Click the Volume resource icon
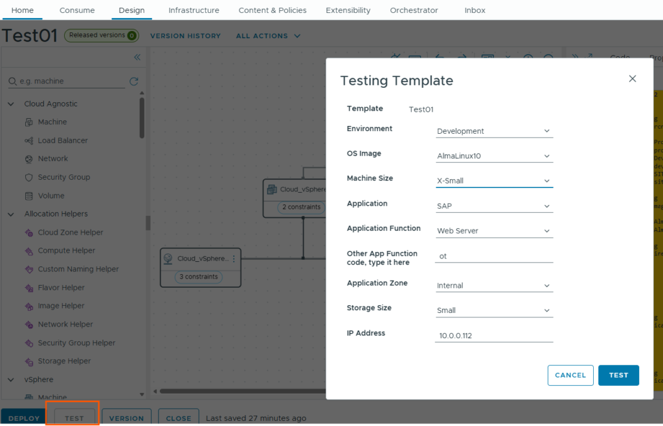663x426 pixels. click(28, 196)
